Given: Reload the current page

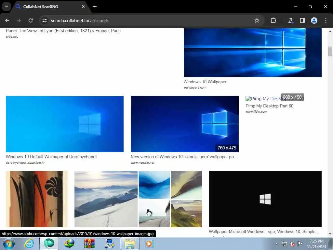Looking at the screenshot, I should coord(31,21).
